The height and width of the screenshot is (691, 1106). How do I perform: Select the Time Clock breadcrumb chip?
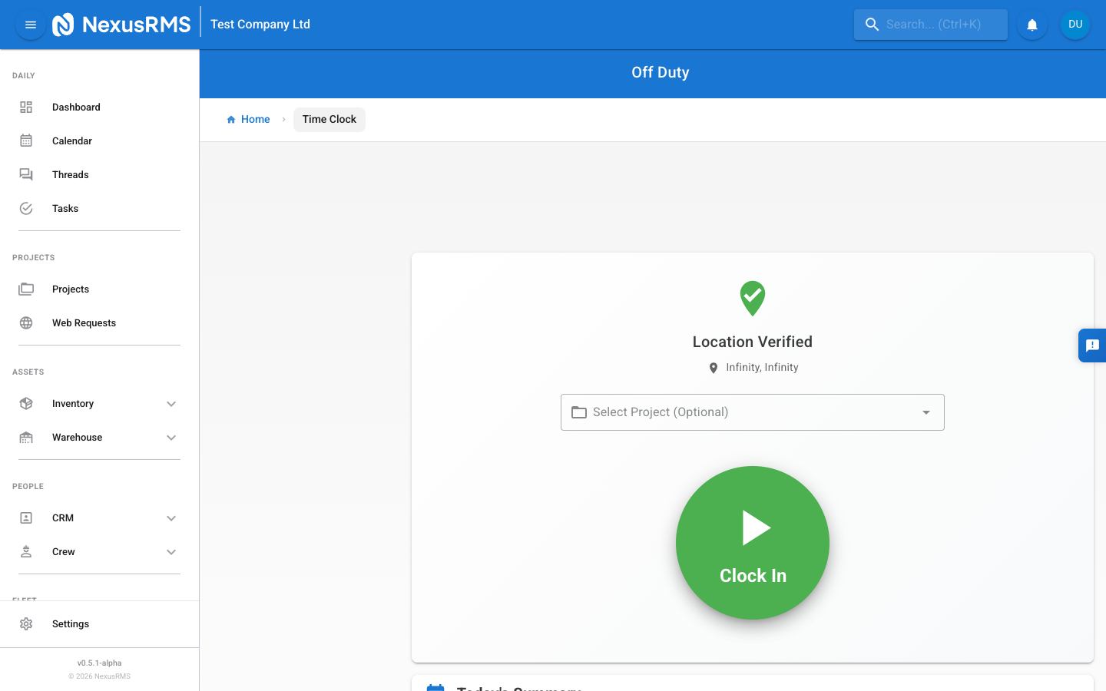(x=329, y=119)
